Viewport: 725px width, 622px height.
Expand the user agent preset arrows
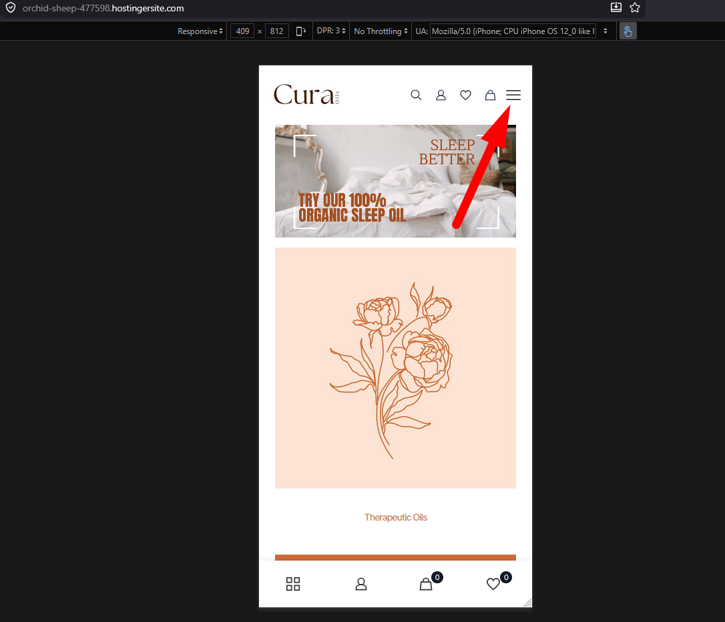606,31
